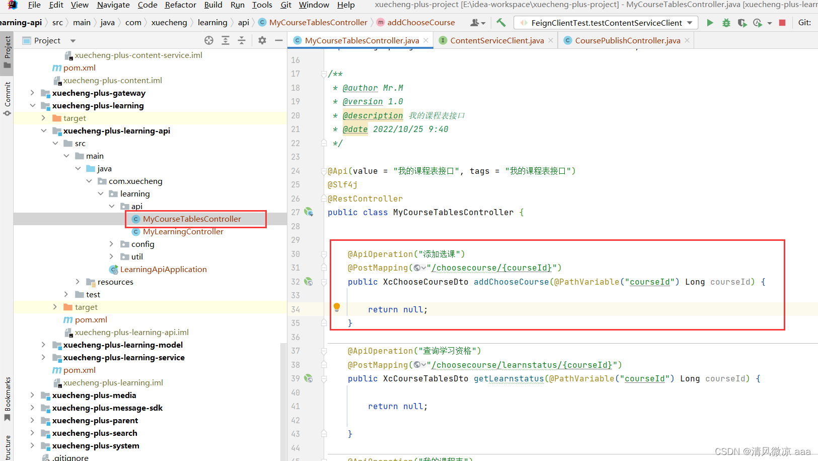
Task: Click line number 30 in gutter
Action: click(x=295, y=254)
